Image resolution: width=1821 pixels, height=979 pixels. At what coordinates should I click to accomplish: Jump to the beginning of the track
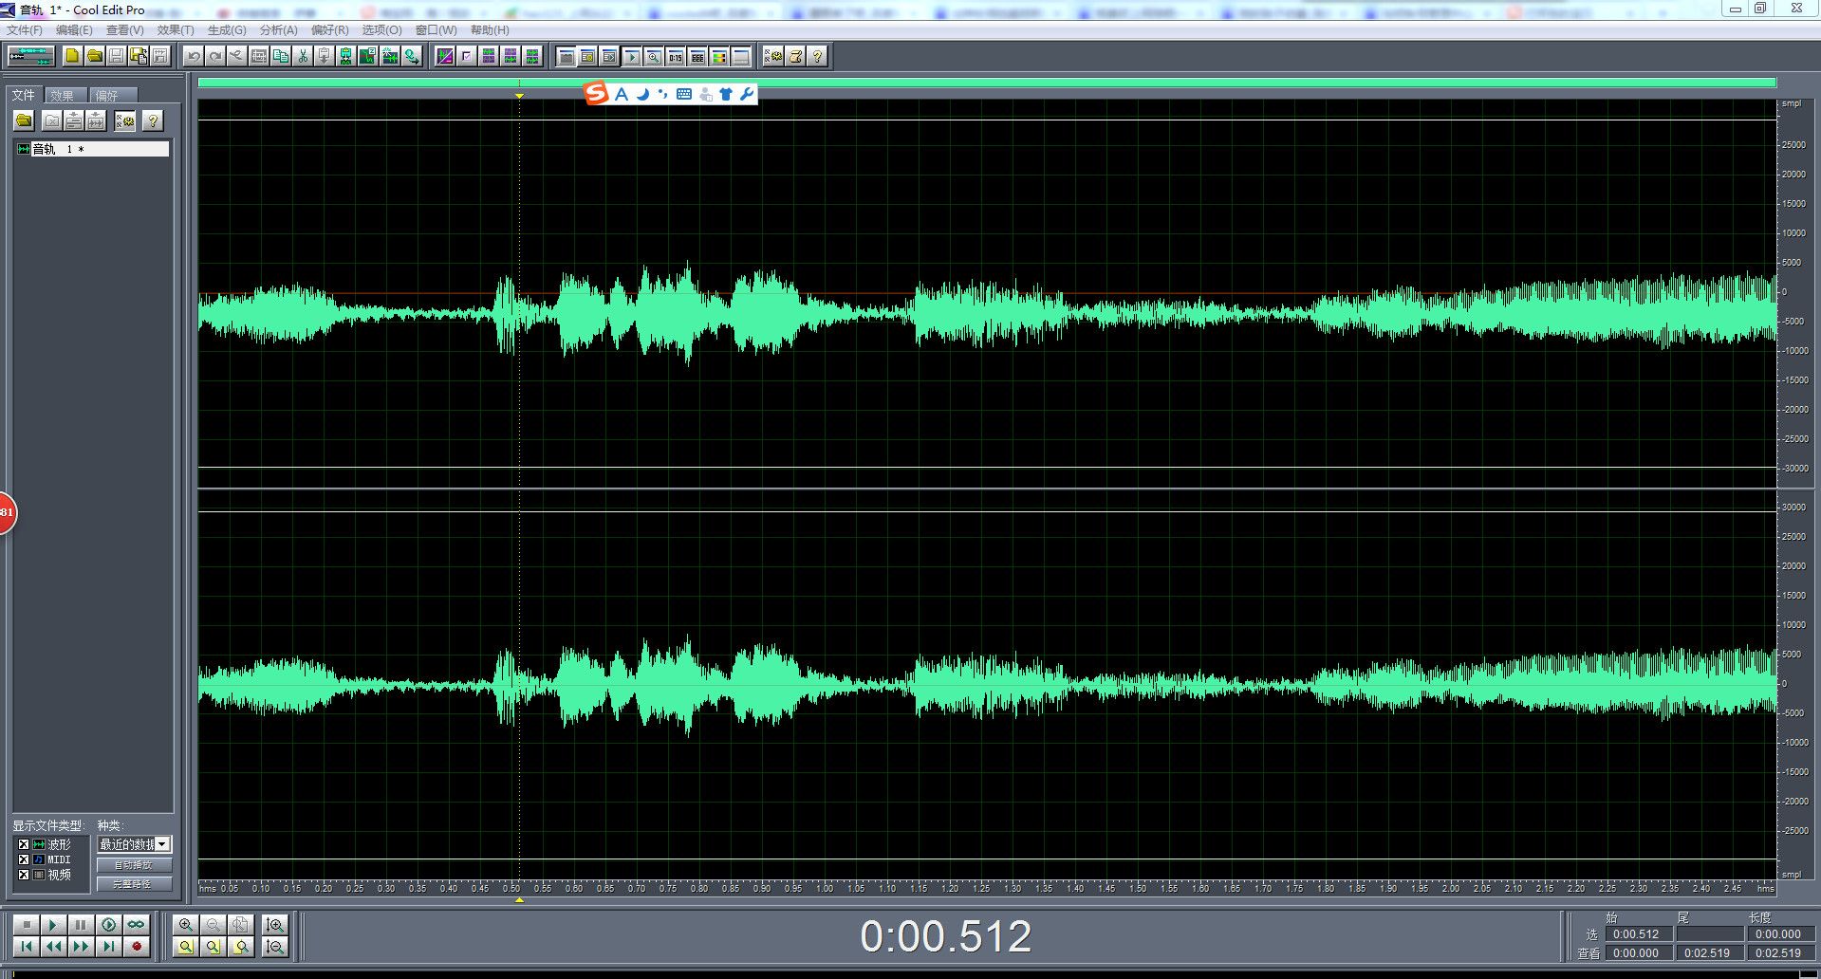pos(27,946)
